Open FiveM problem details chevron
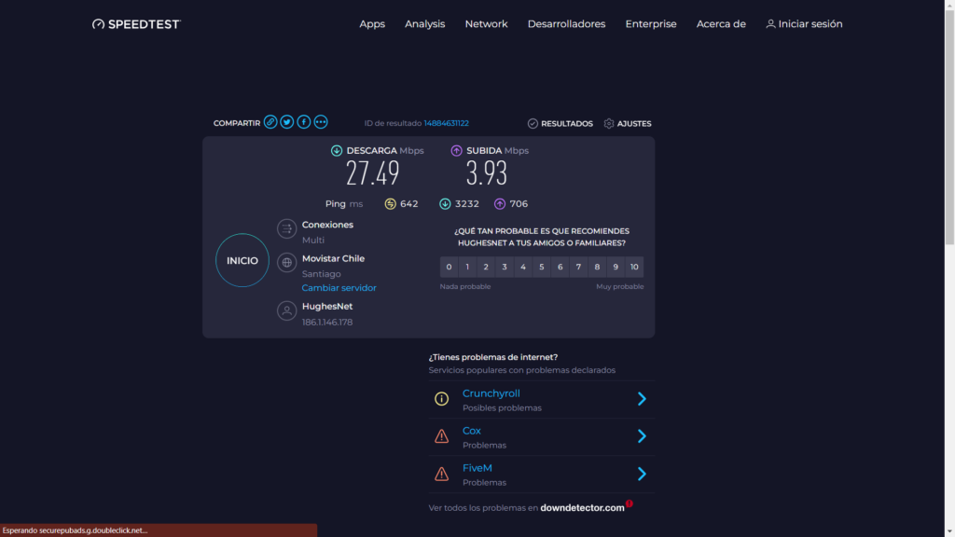Image resolution: width=955 pixels, height=537 pixels. pyautogui.click(x=642, y=474)
